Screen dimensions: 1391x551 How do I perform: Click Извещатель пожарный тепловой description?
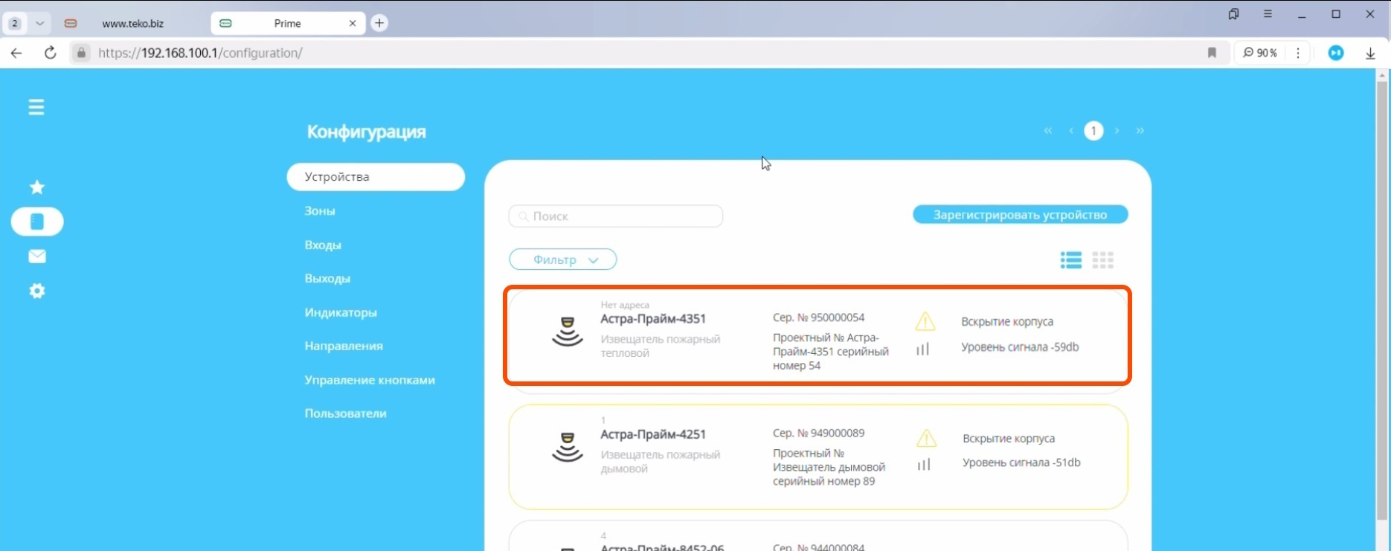661,346
